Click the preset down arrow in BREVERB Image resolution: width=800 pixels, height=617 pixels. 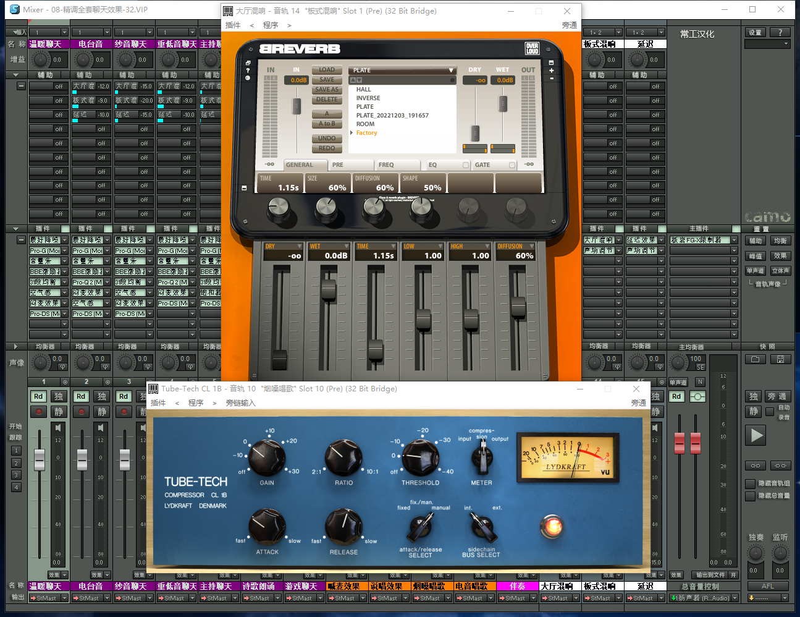tap(359, 80)
